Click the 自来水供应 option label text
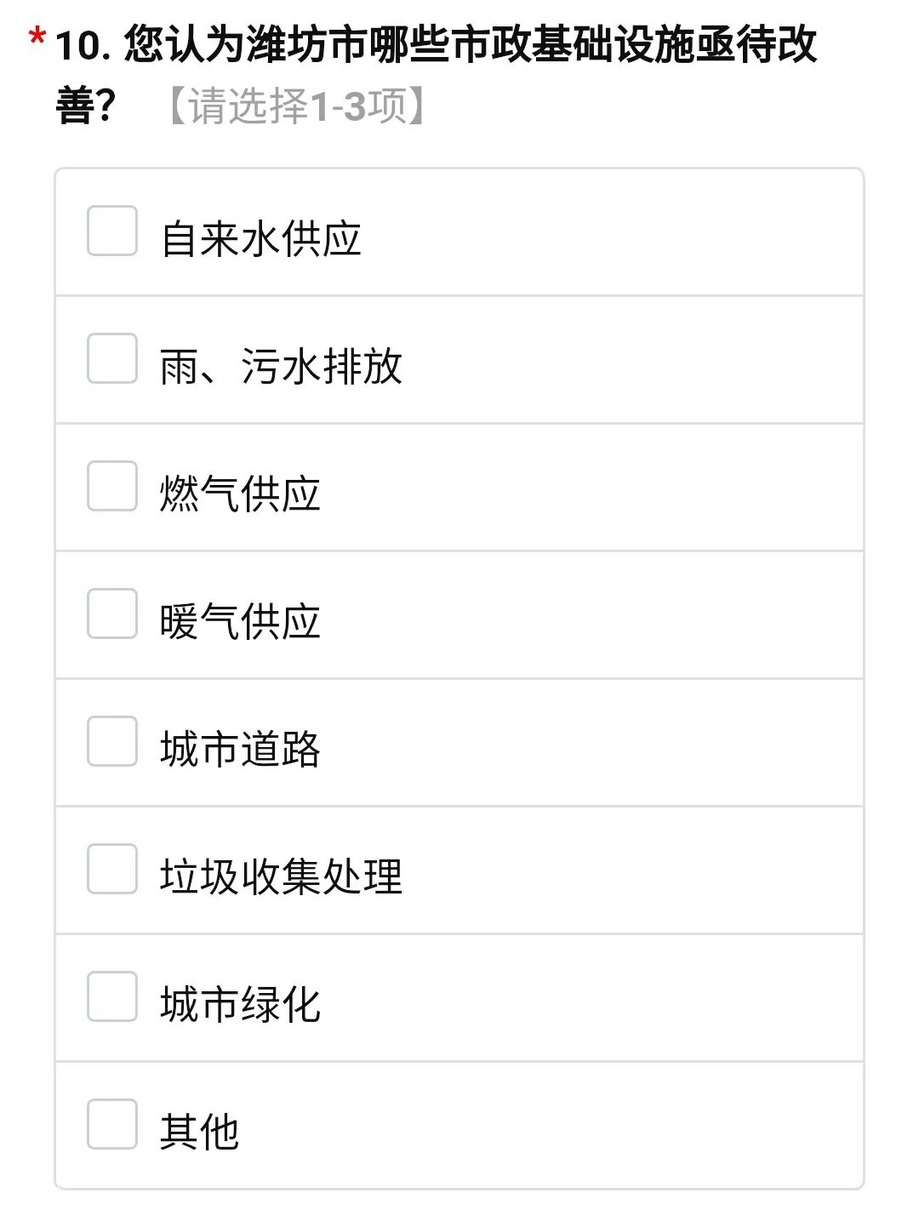919x1227 pixels. [x=261, y=239]
